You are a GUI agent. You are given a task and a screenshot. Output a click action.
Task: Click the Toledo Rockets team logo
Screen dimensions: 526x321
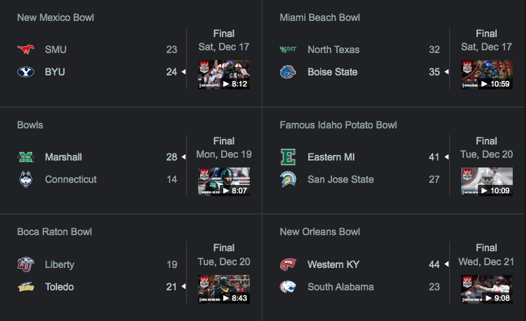coord(25,287)
